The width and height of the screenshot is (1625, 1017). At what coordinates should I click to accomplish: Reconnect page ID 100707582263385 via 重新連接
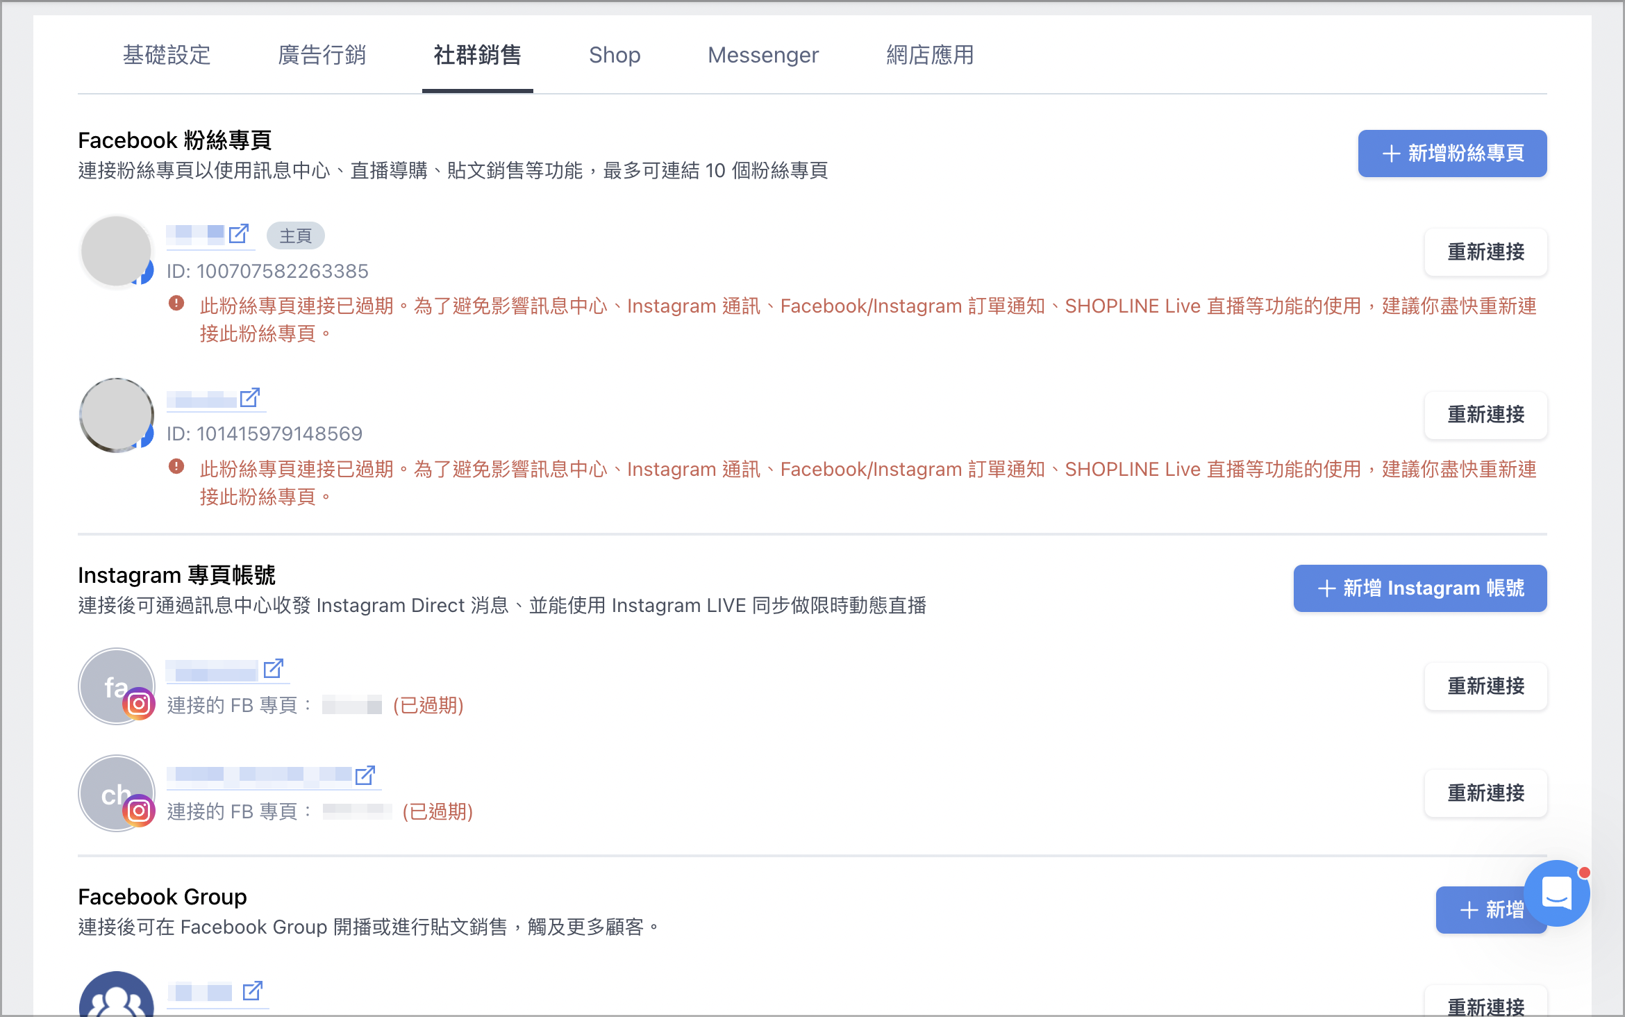1486,252
